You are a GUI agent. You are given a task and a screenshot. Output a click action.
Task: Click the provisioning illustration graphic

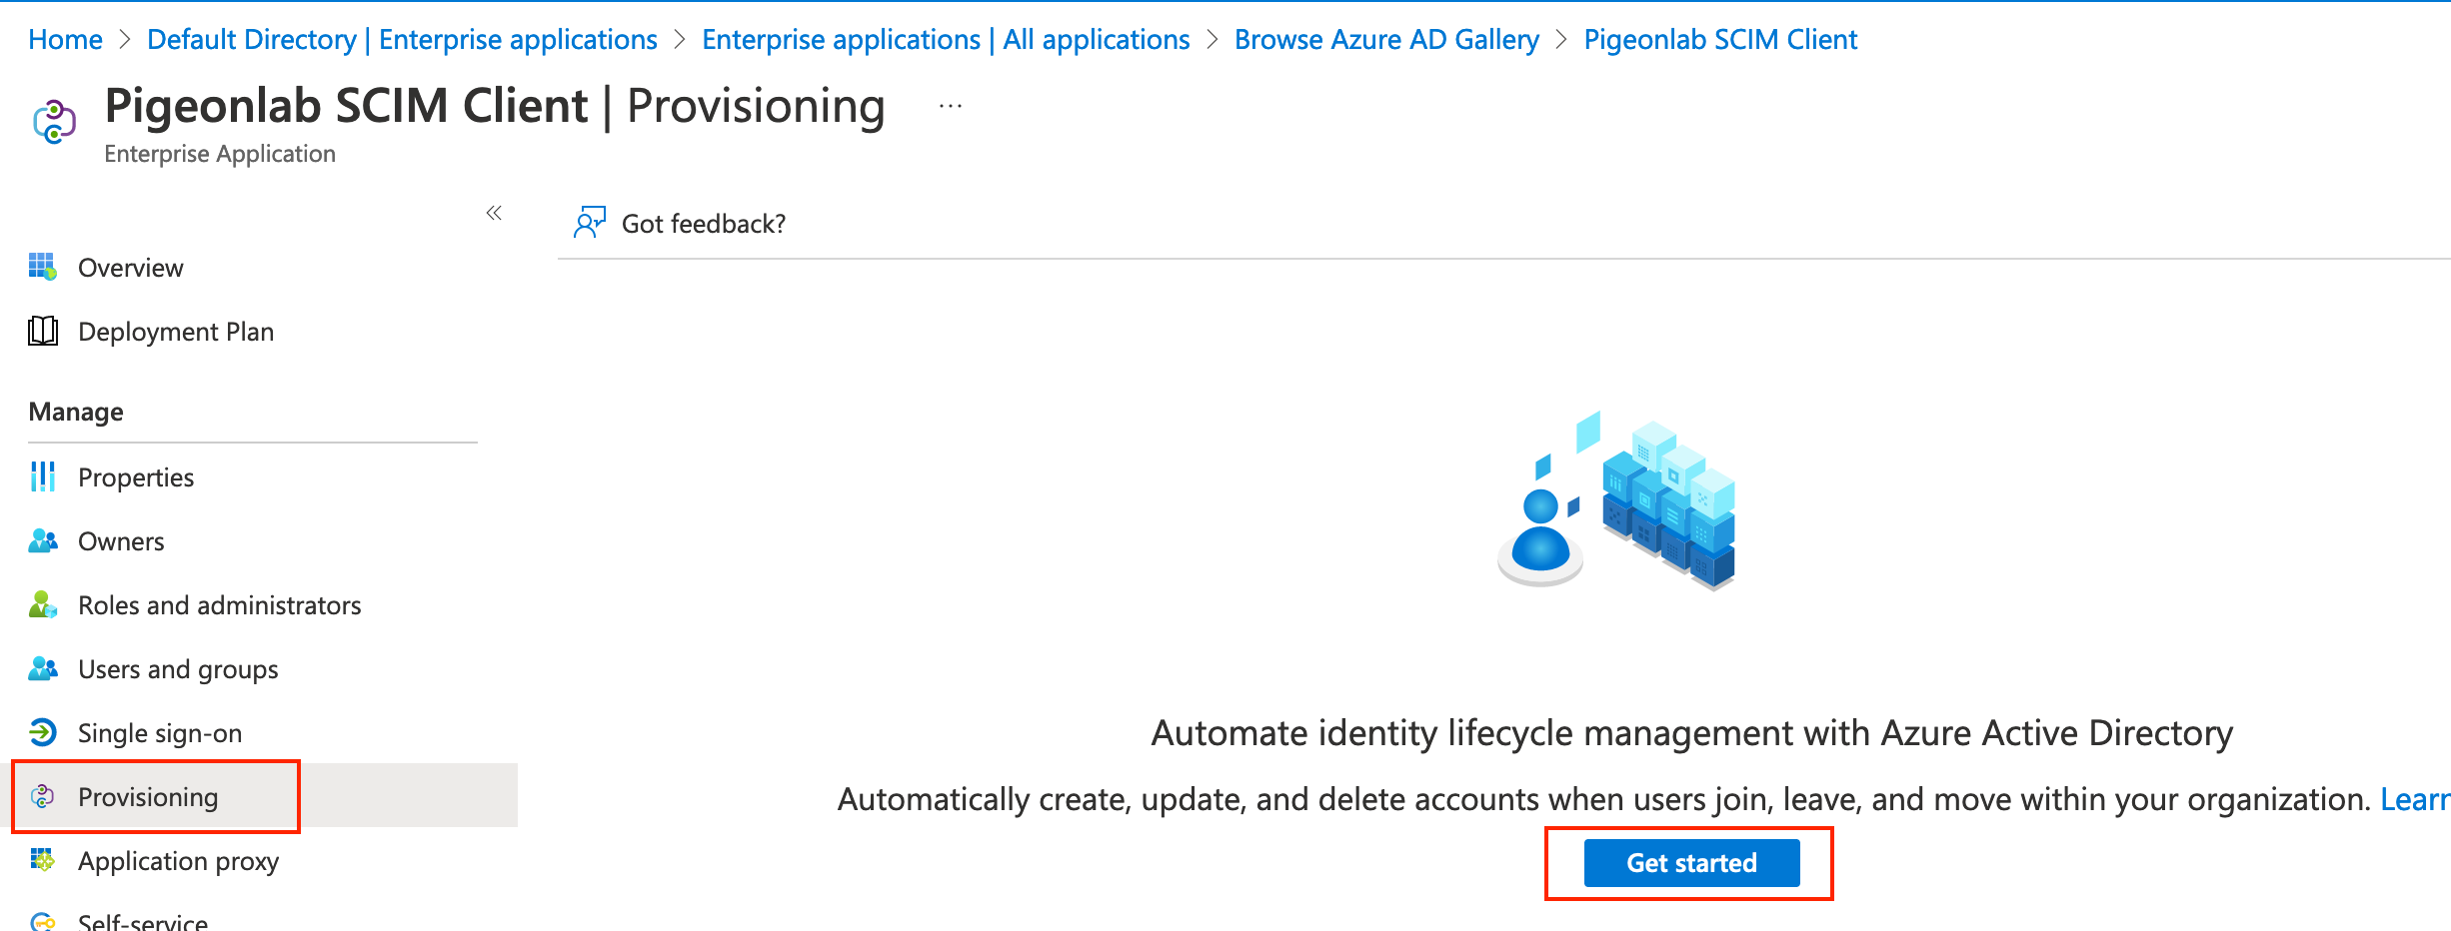point(1616,499)
